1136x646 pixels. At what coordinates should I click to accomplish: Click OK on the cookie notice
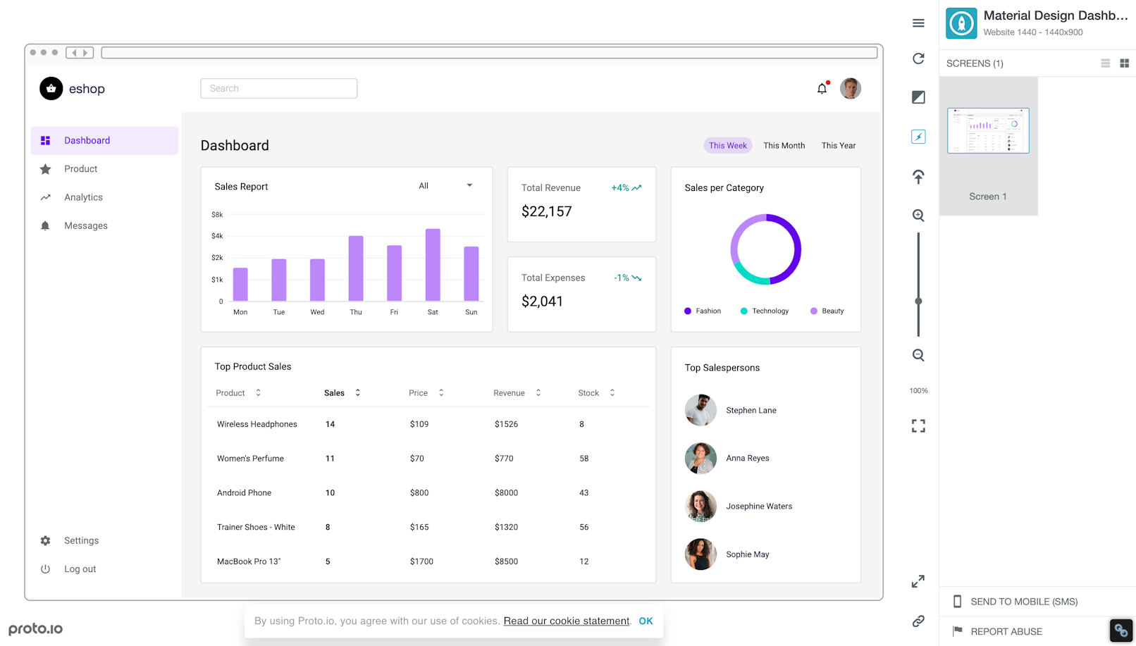click(646, 621)
